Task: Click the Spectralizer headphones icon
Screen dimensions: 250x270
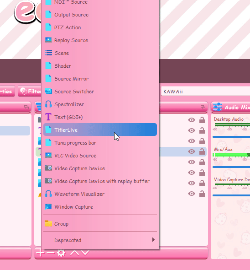Action: coord(48,104)
